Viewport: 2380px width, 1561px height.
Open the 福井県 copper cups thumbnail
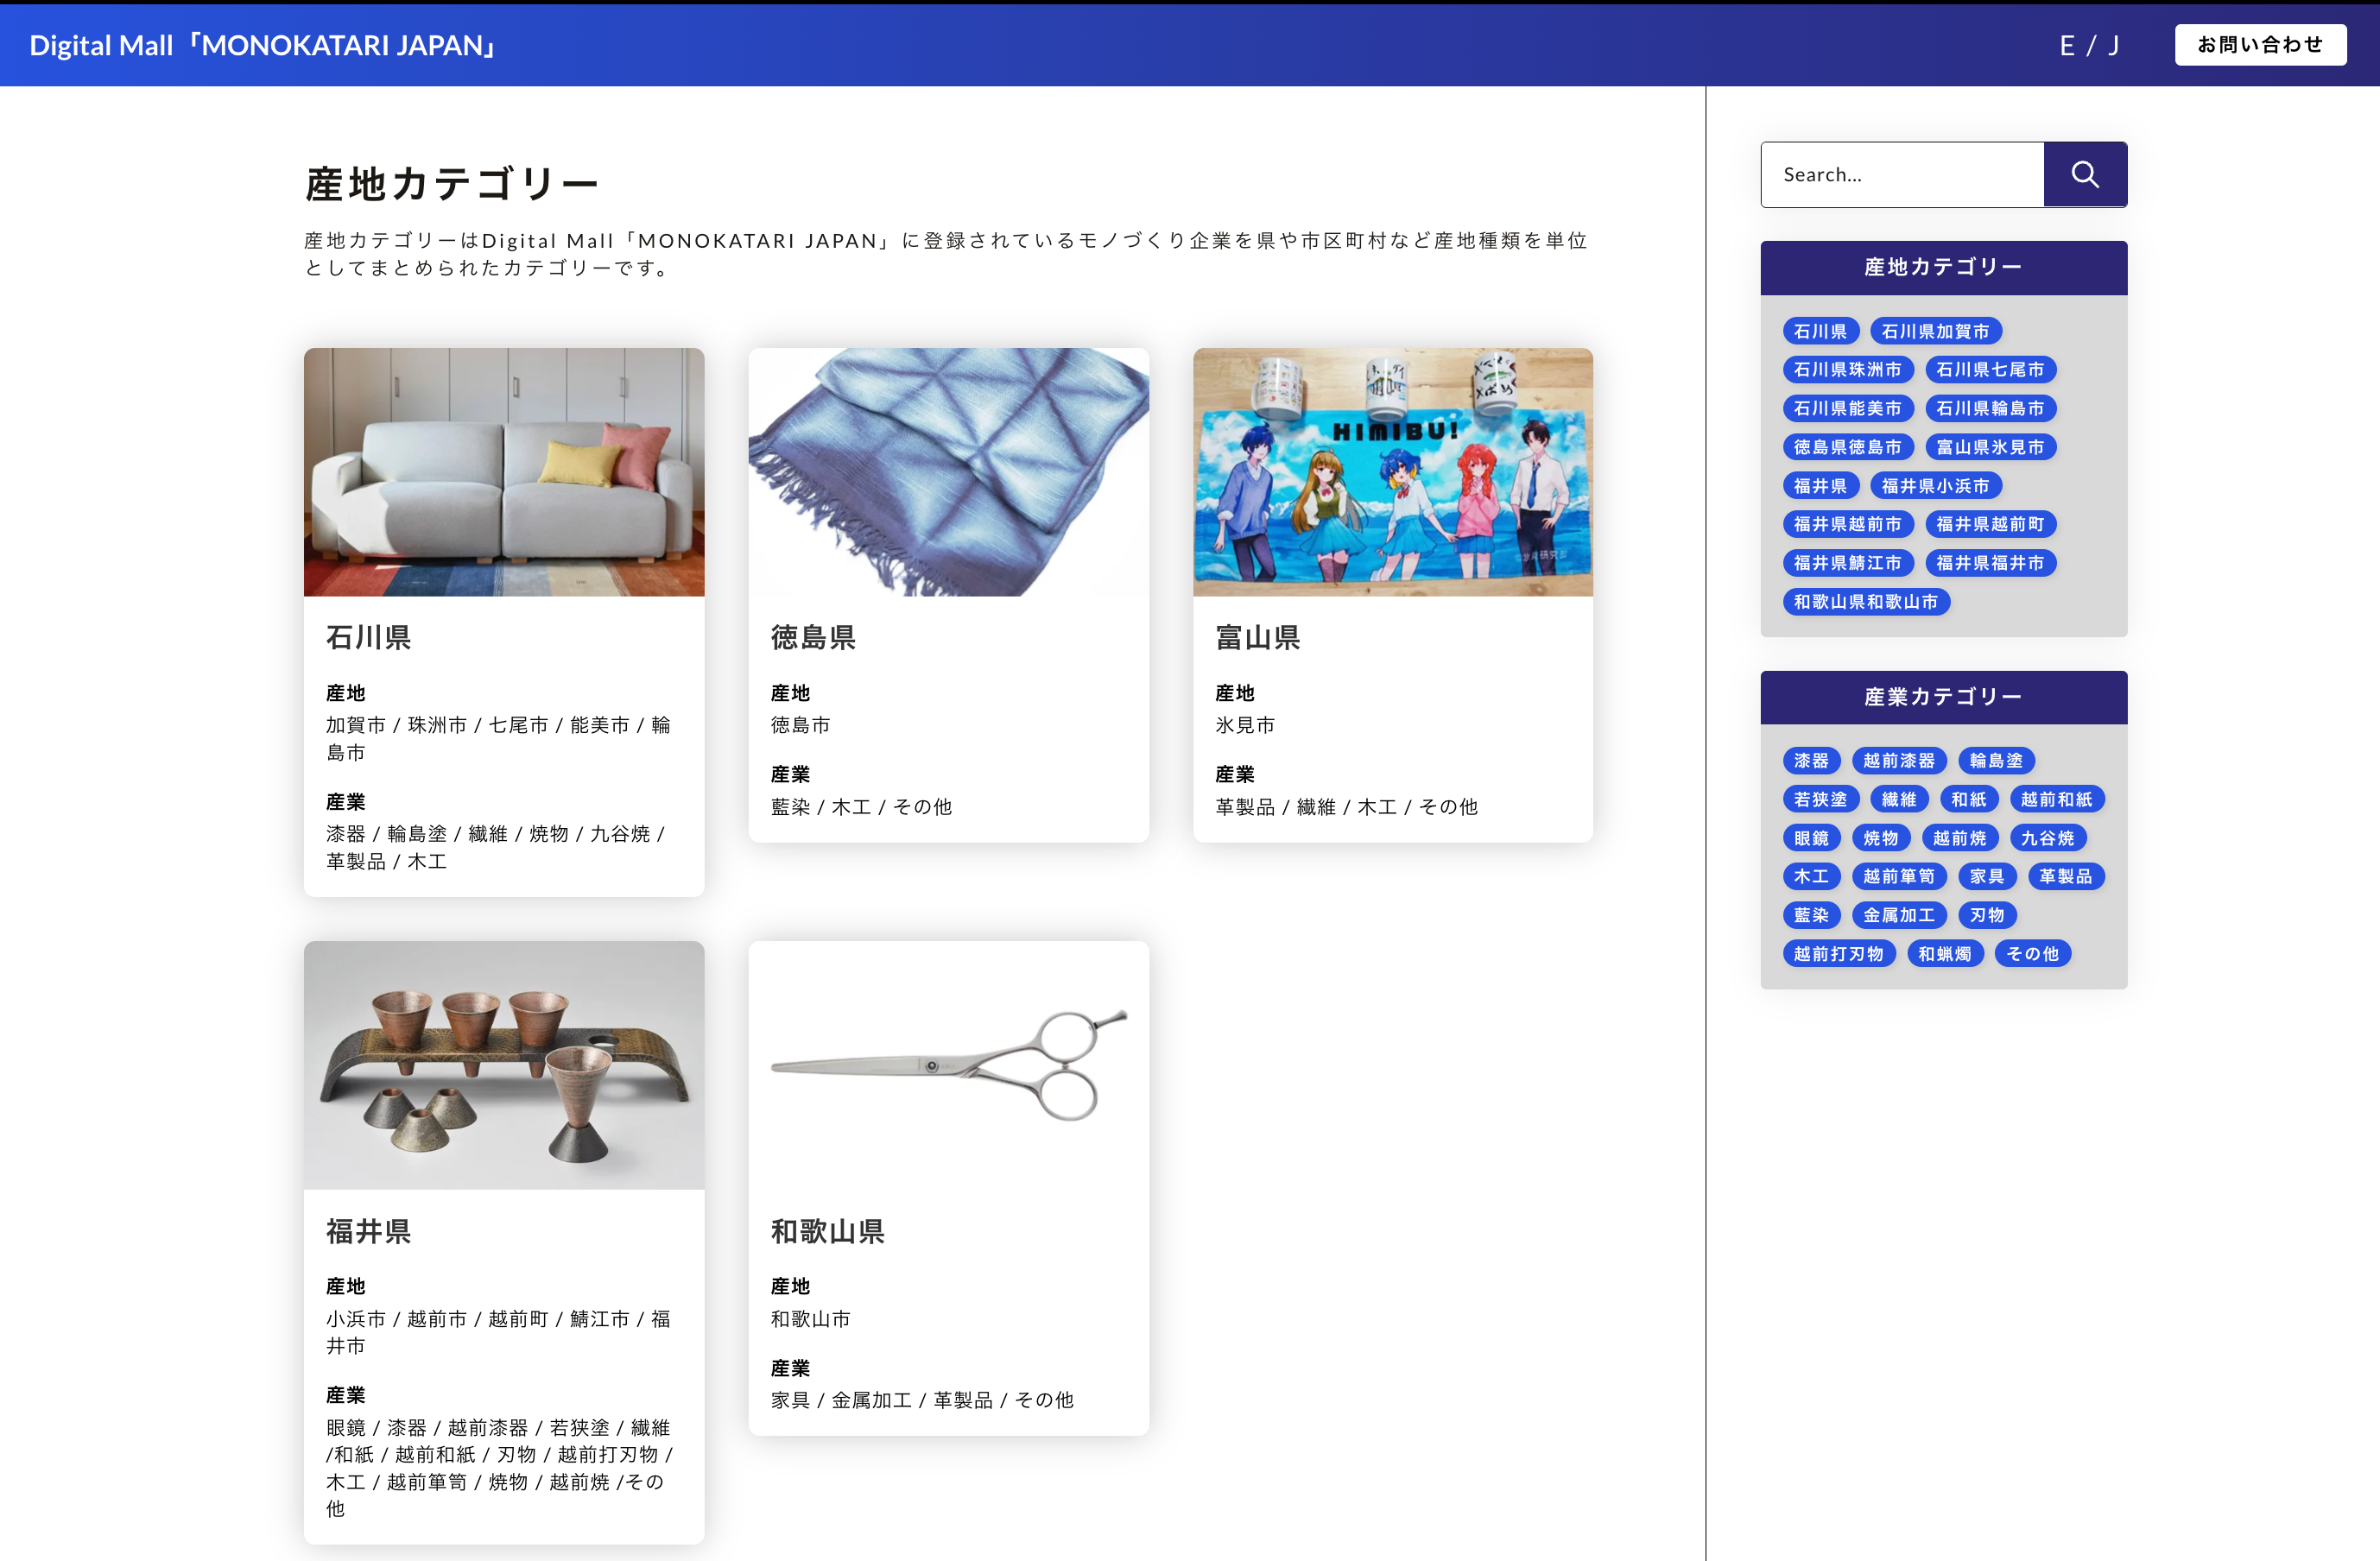click(x=504, y=1064)
